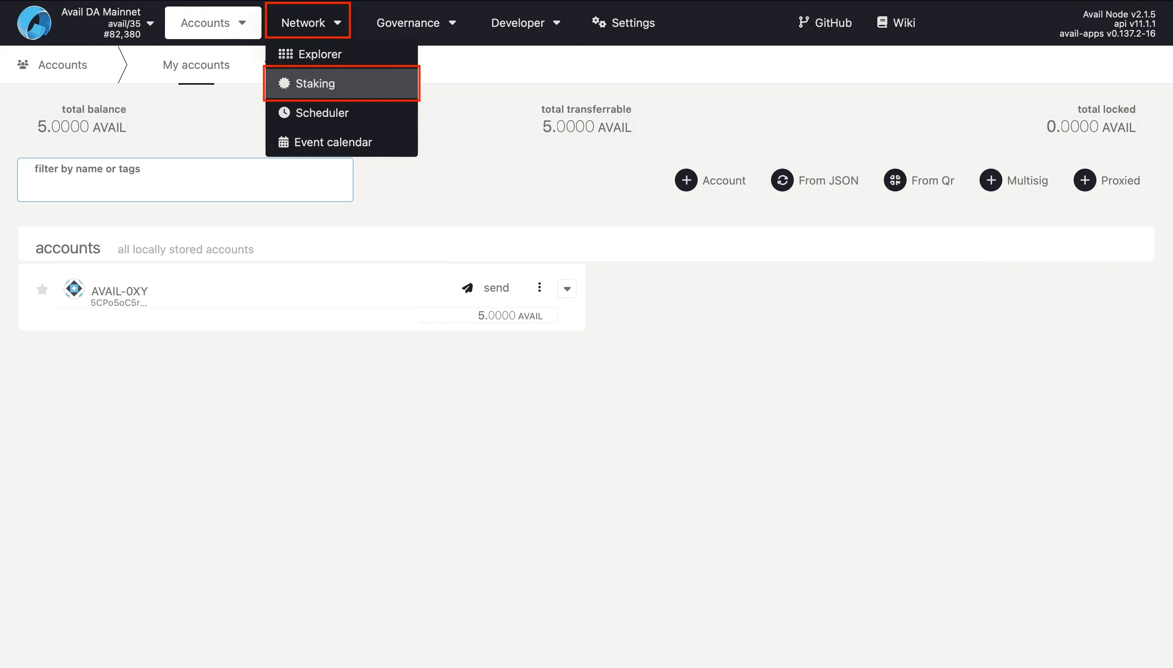Image resolution: width=1173 pixels, height=668 pixels.
Task: Open the GitHub link
Action: 825,22
